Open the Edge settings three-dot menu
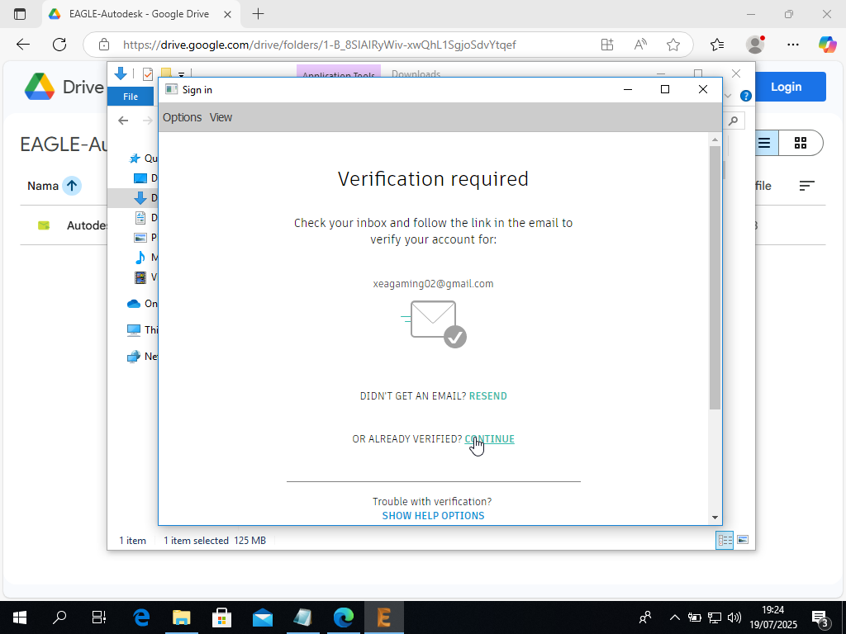This screenshot has height=634, width=846. coord(793,45)
